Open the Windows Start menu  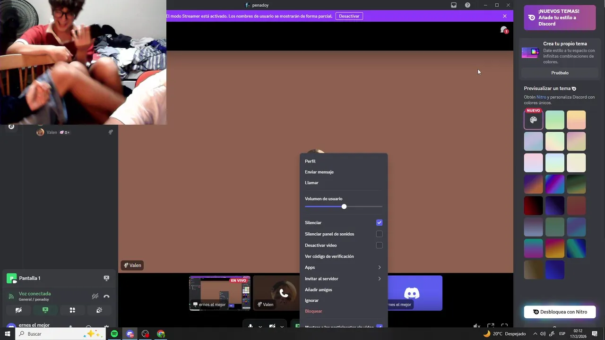click(7, 334)
